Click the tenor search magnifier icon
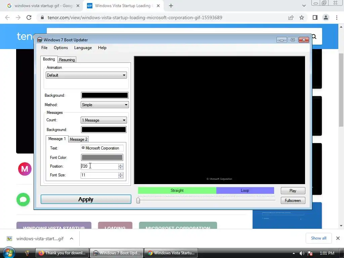Screen dimensions: 344x258 tap(314, 37)
